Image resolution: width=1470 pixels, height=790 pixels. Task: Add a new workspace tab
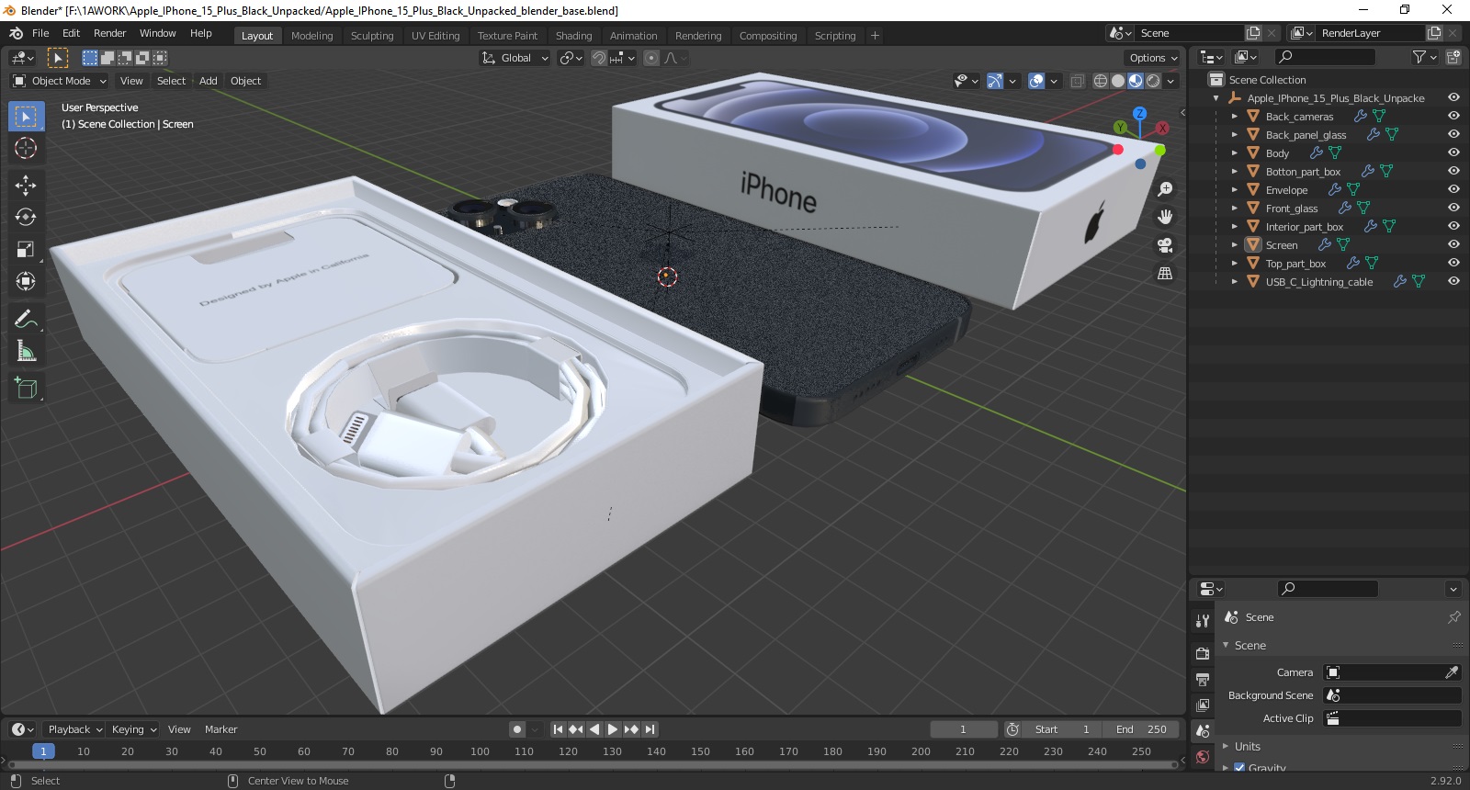click(x=875, y=36)
